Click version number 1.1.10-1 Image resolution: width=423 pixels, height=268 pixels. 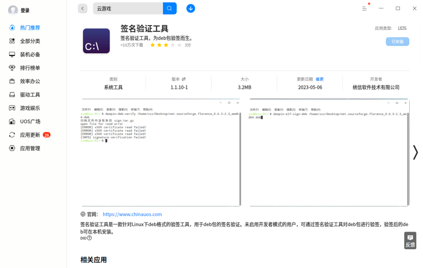pos(179,87)
